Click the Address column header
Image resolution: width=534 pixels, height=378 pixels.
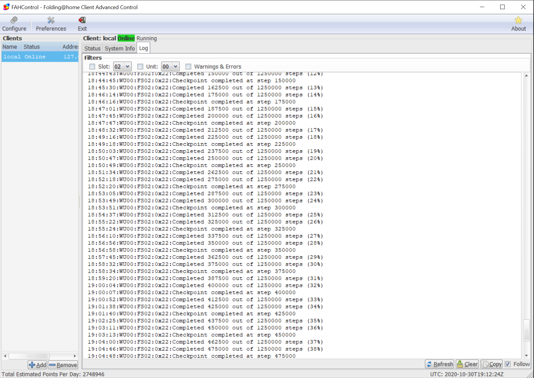pyautogui.click(x=70, y=47)
